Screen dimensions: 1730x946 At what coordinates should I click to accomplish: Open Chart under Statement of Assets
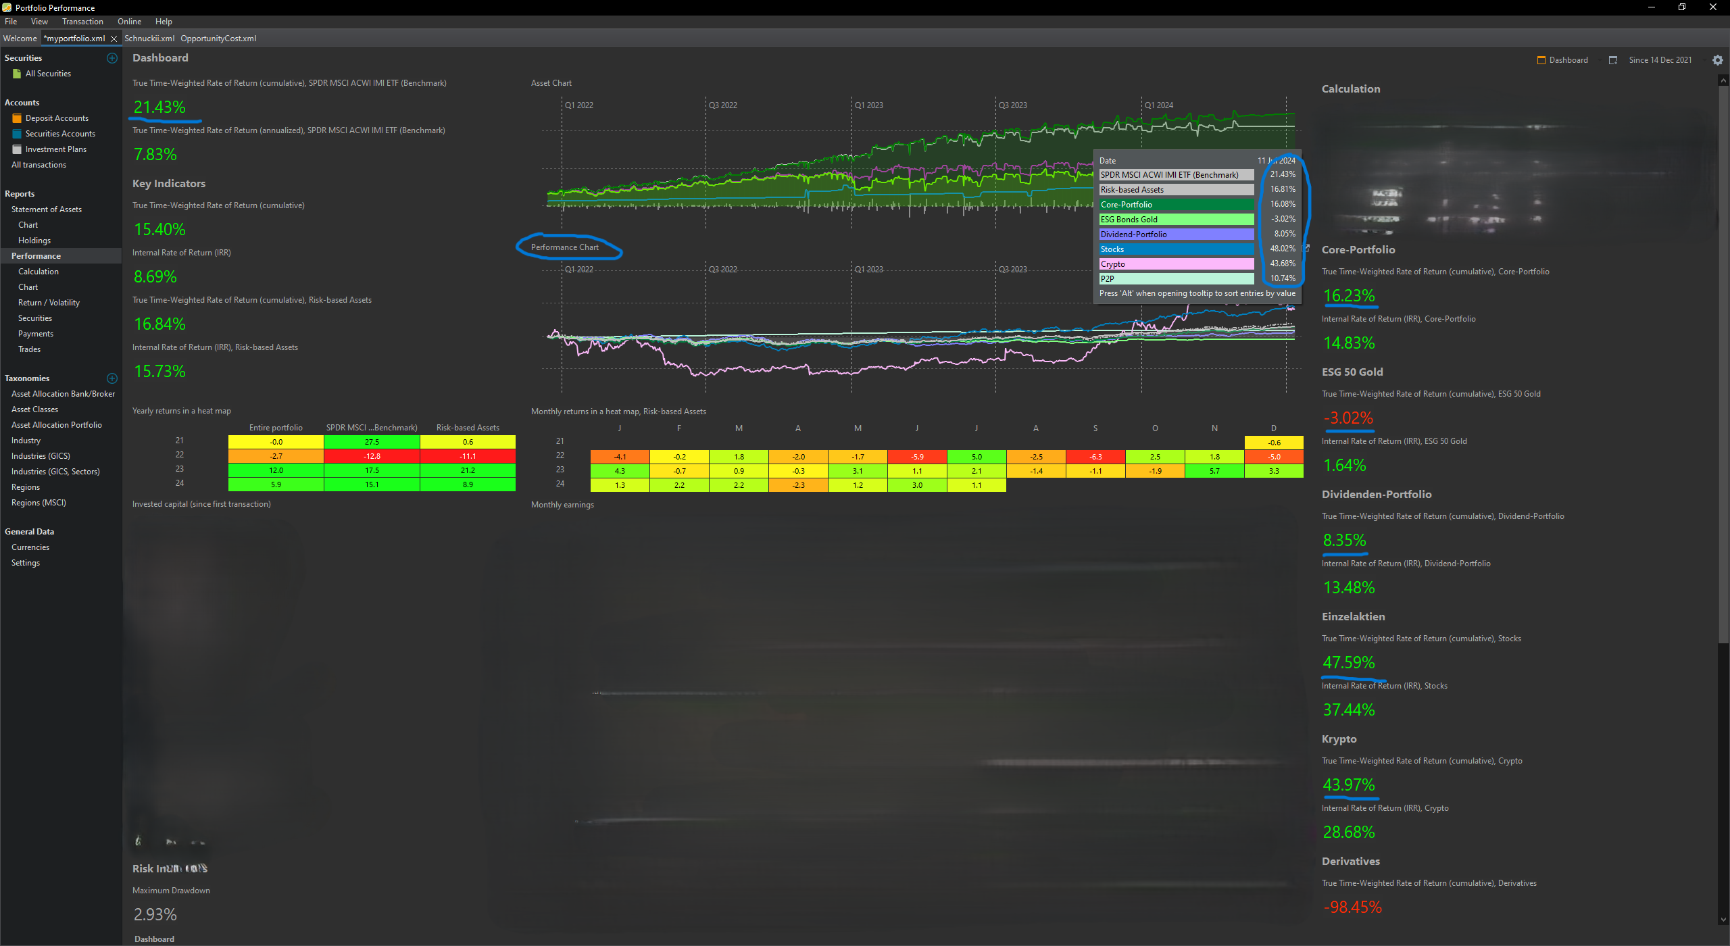[28, 225]
